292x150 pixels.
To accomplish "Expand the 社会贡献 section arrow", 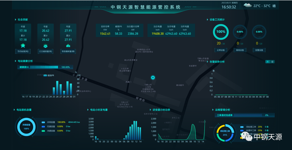I will (15, 19).
